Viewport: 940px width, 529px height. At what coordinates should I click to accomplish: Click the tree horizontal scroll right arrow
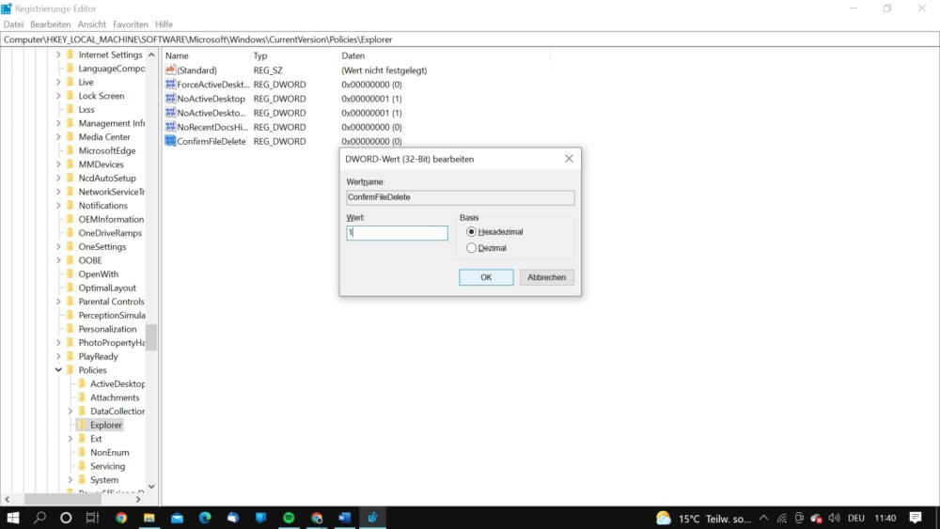point(138,499)
